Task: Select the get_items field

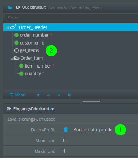Action: (29, 50)
